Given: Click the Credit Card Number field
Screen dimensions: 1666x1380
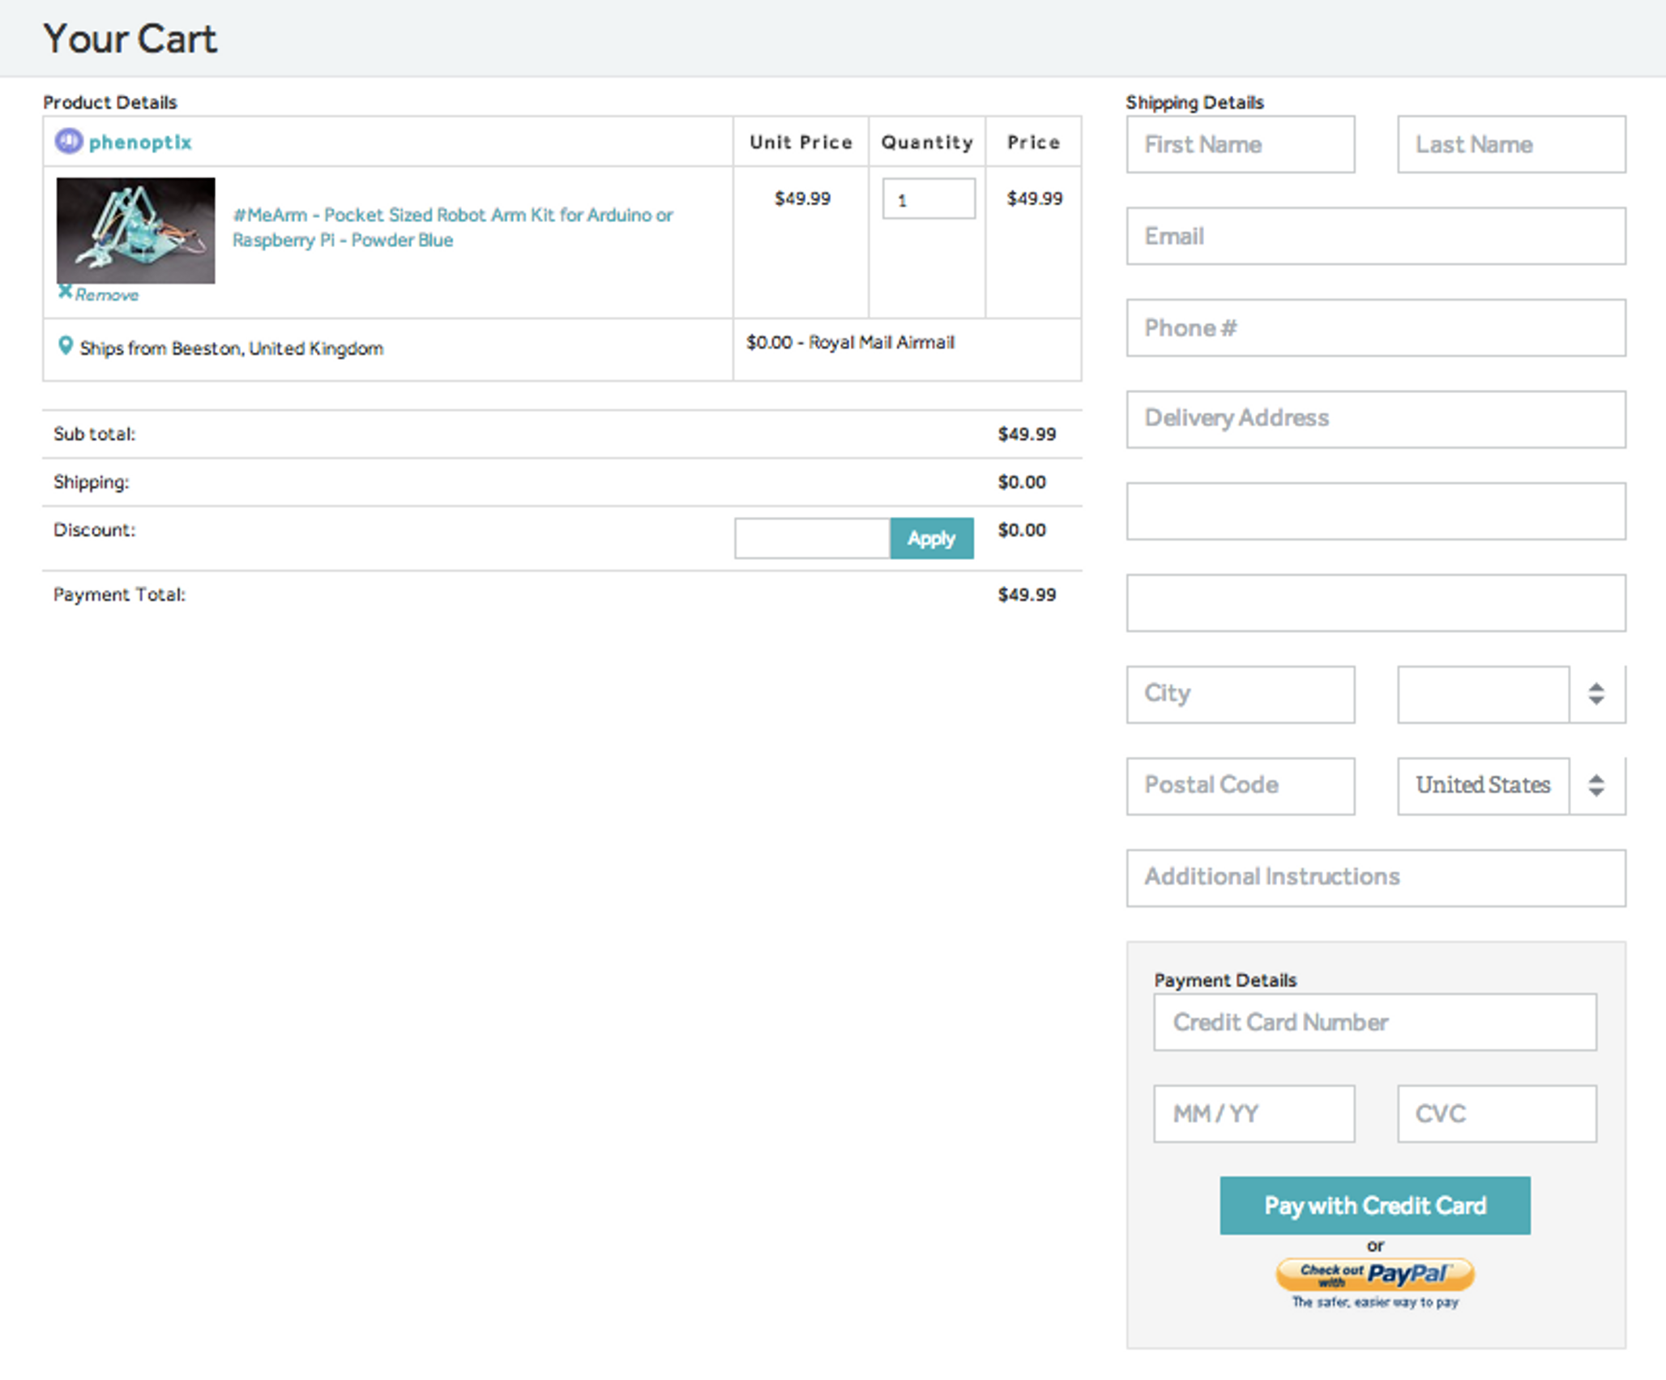Looking at the screenshot, I should point(1374,1023).
